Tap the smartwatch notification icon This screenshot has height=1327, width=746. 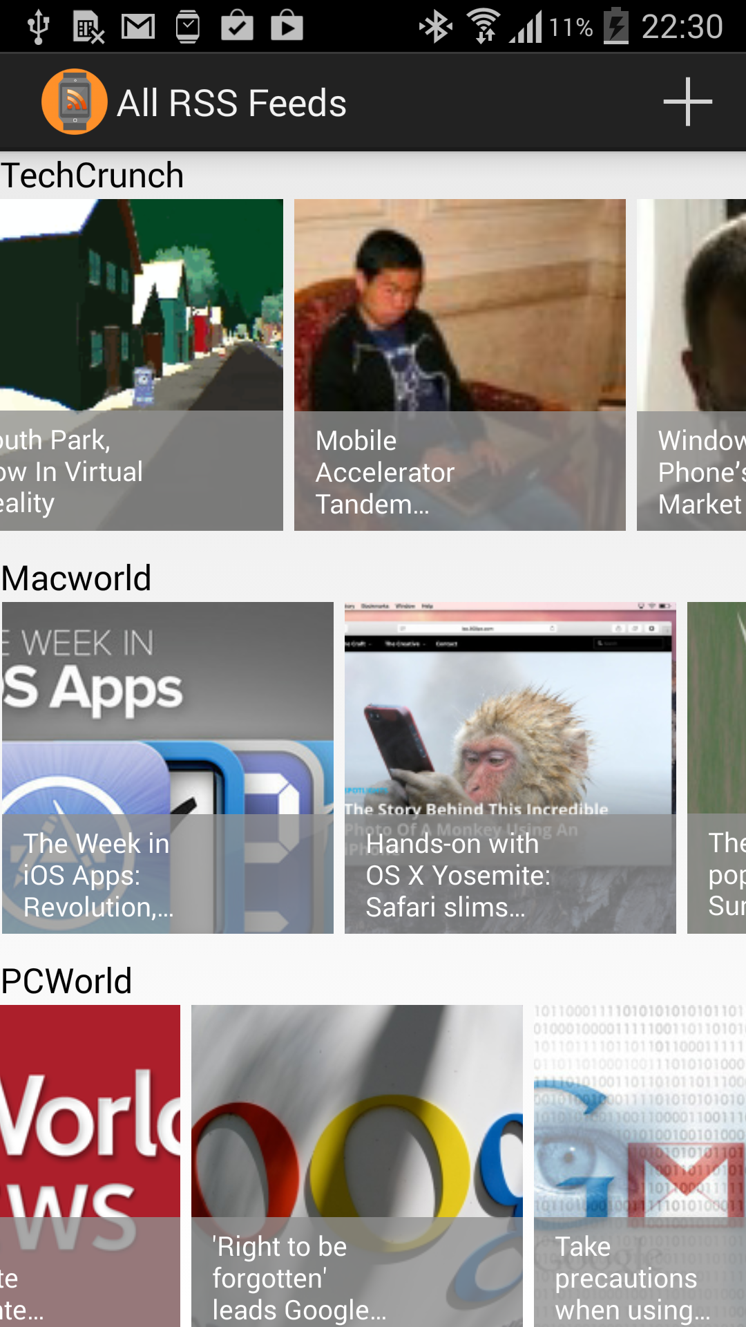pyautogui.click(x=188, y=27)
